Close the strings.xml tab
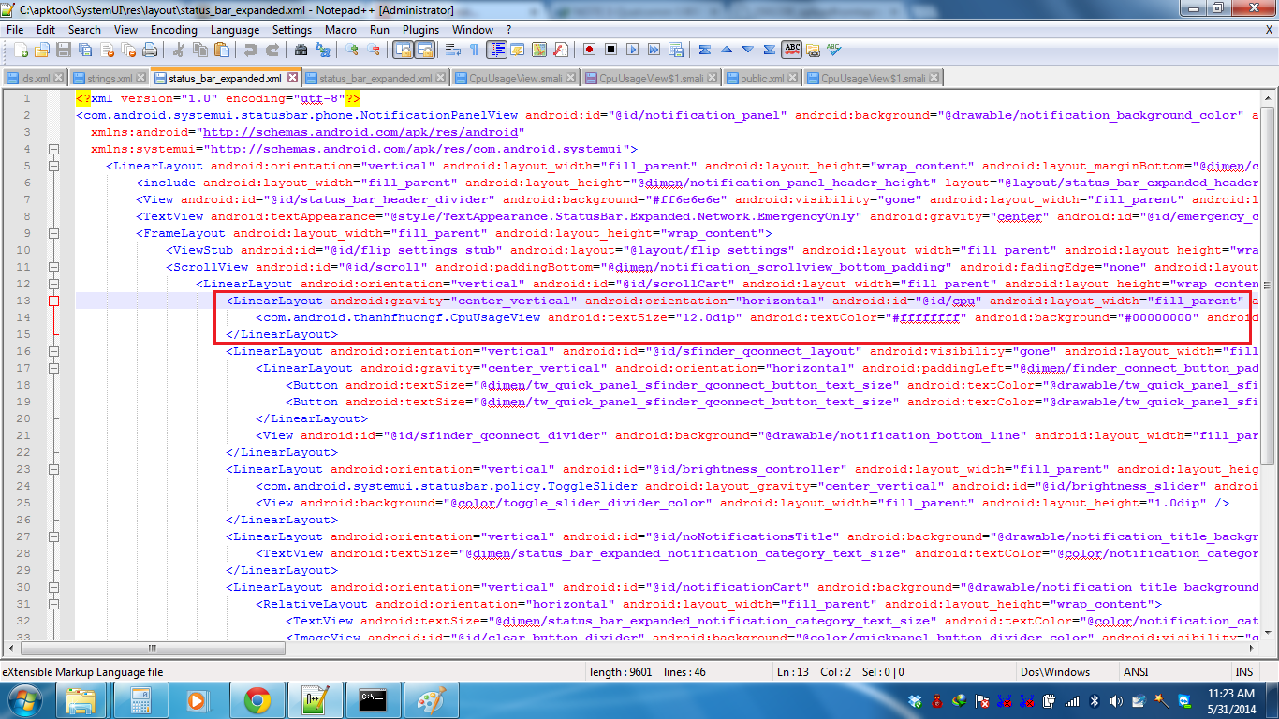1279x719 pixels. click(141, 79)
